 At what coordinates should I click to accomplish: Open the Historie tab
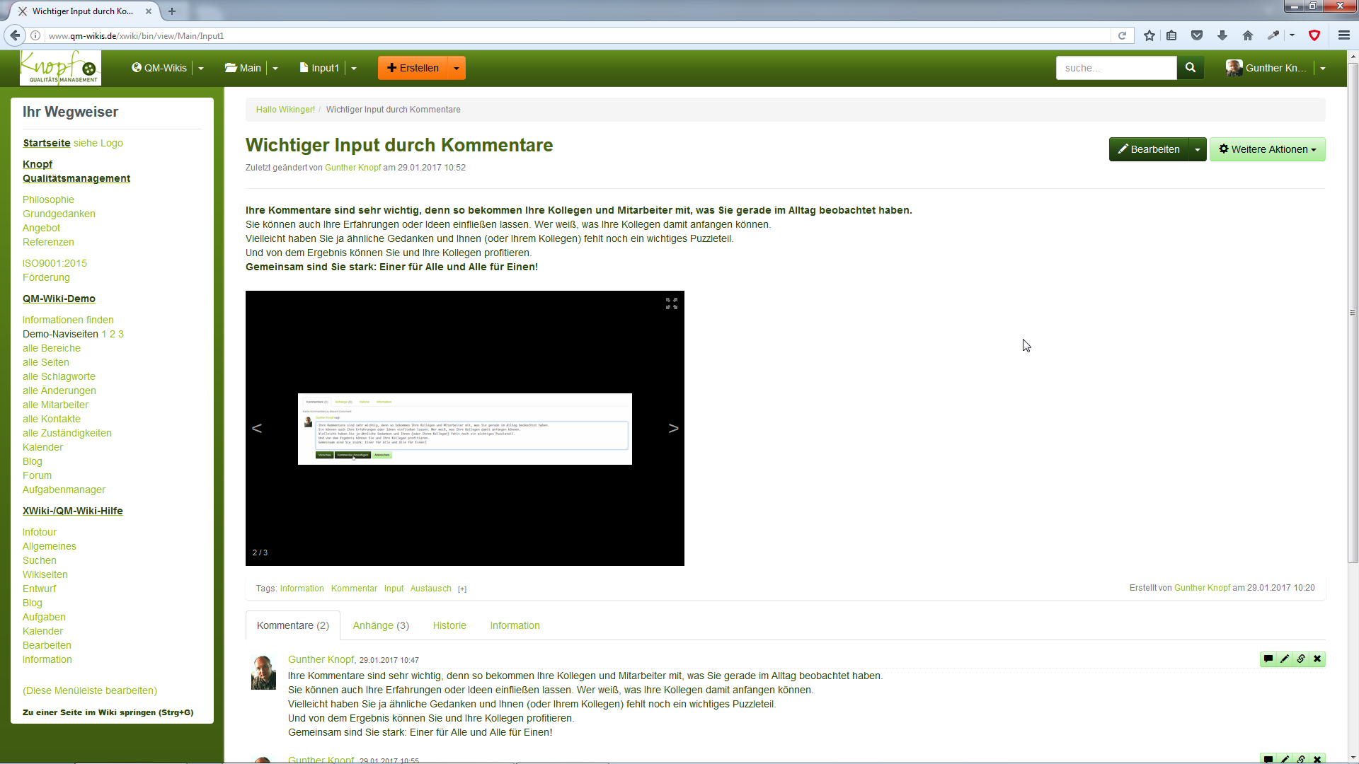click(449, 625)
